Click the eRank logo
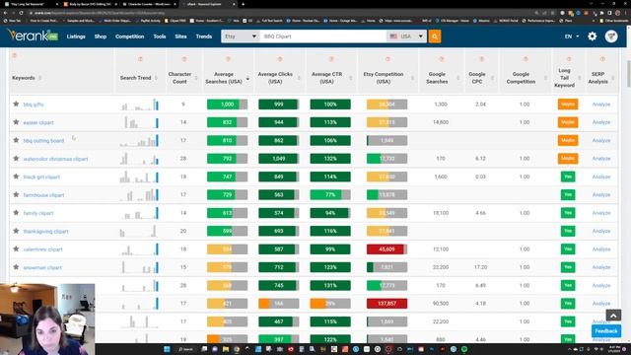Screen dimensions: 631x355 (x=33, y=35)
